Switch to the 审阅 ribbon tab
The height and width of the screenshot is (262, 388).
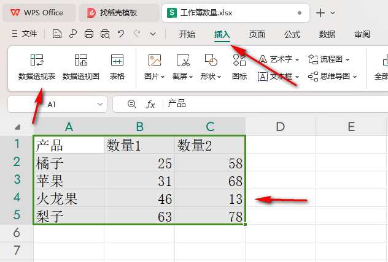pos(362,34)
